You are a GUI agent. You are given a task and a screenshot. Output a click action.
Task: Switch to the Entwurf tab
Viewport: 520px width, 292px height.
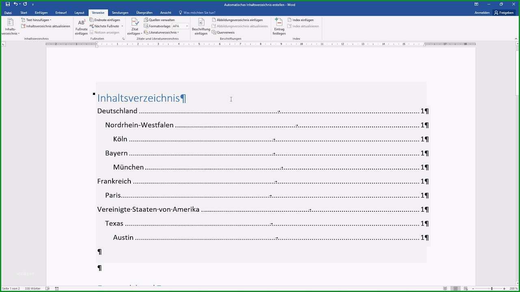point(61,13)
